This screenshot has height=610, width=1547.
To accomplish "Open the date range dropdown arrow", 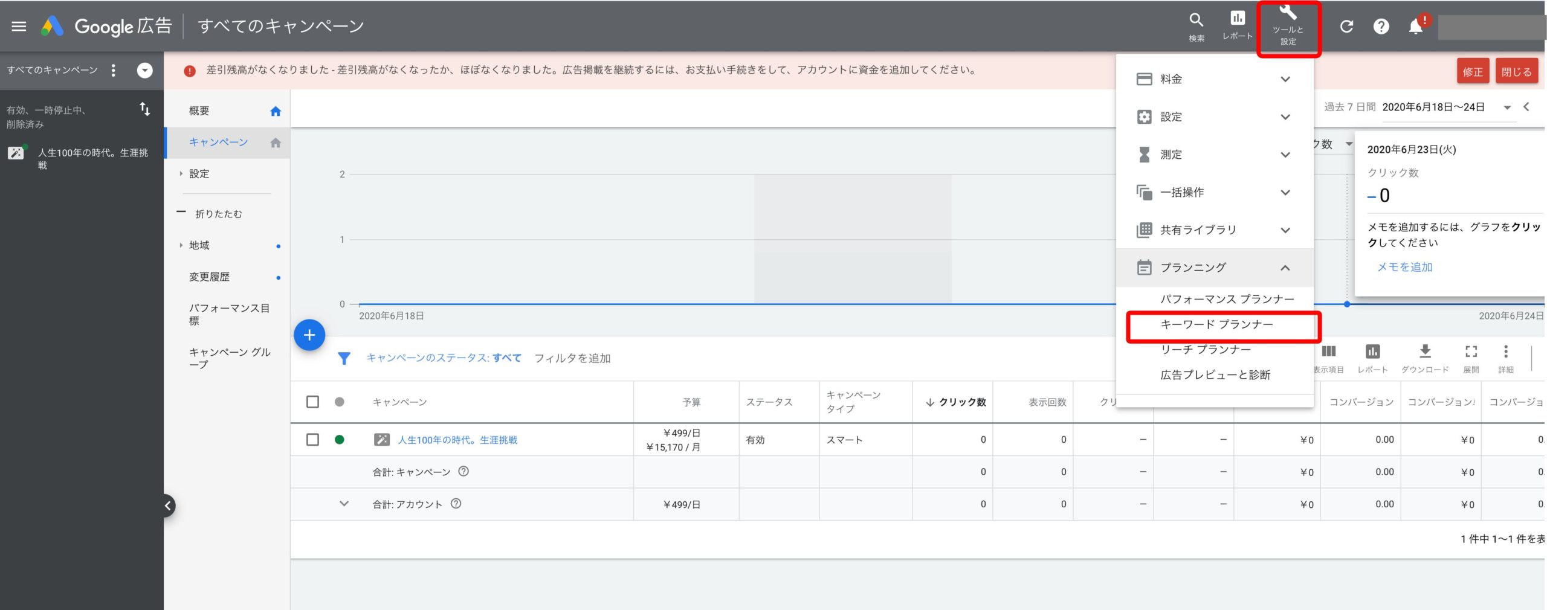I will 1507,108.
